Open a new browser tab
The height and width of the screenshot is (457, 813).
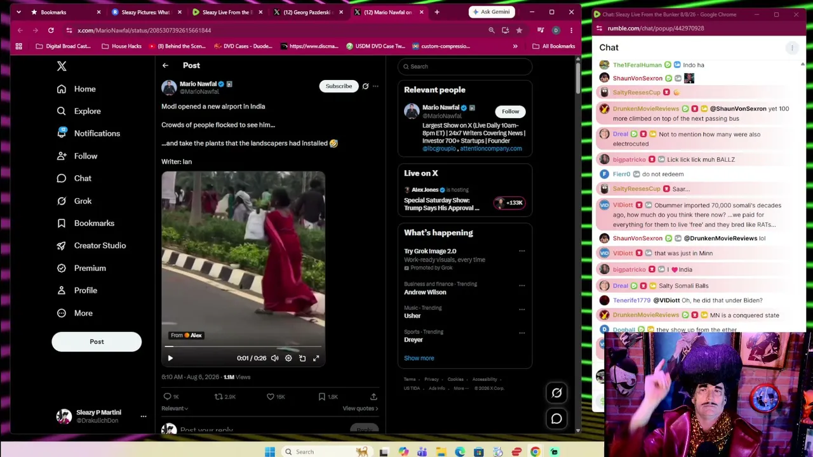[437, 12]
